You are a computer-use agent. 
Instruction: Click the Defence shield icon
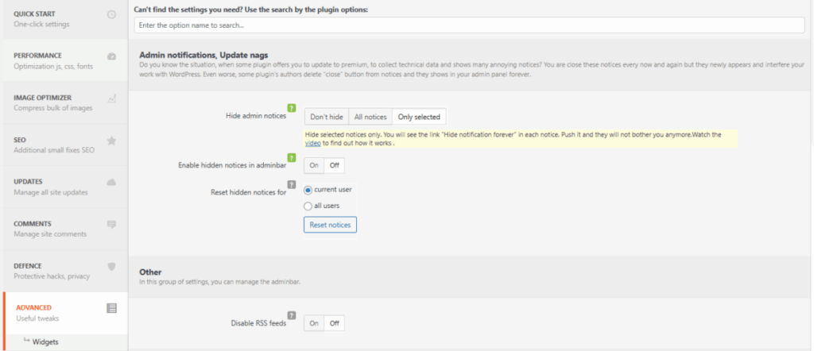click(x=111, y=266)
